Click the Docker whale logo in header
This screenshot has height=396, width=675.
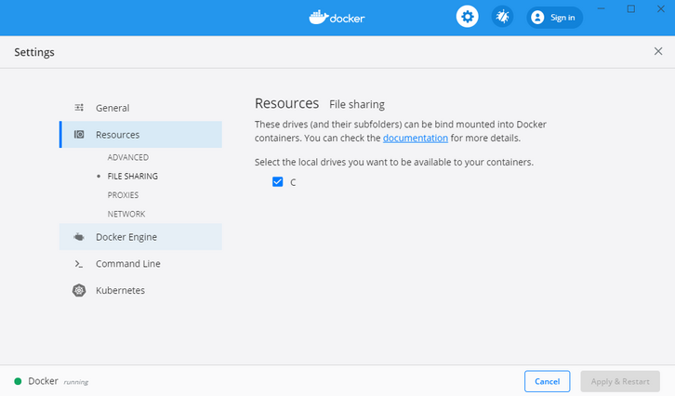[x=318, y=17]
